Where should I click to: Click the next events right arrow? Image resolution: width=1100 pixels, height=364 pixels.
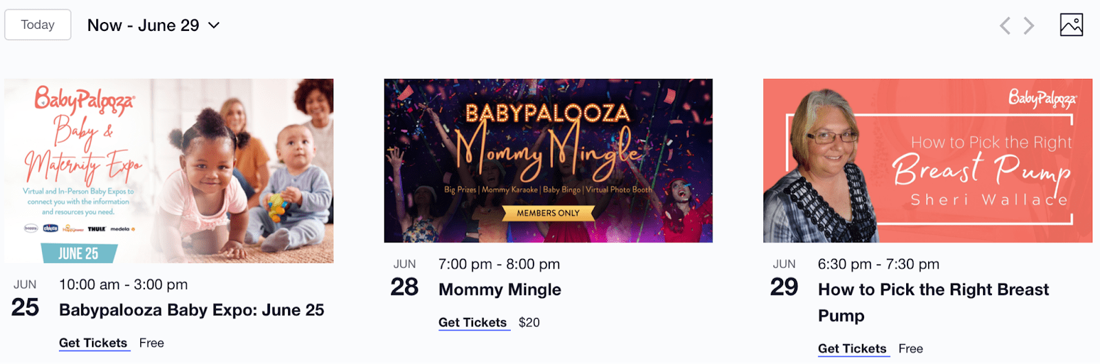[1028, 26]
